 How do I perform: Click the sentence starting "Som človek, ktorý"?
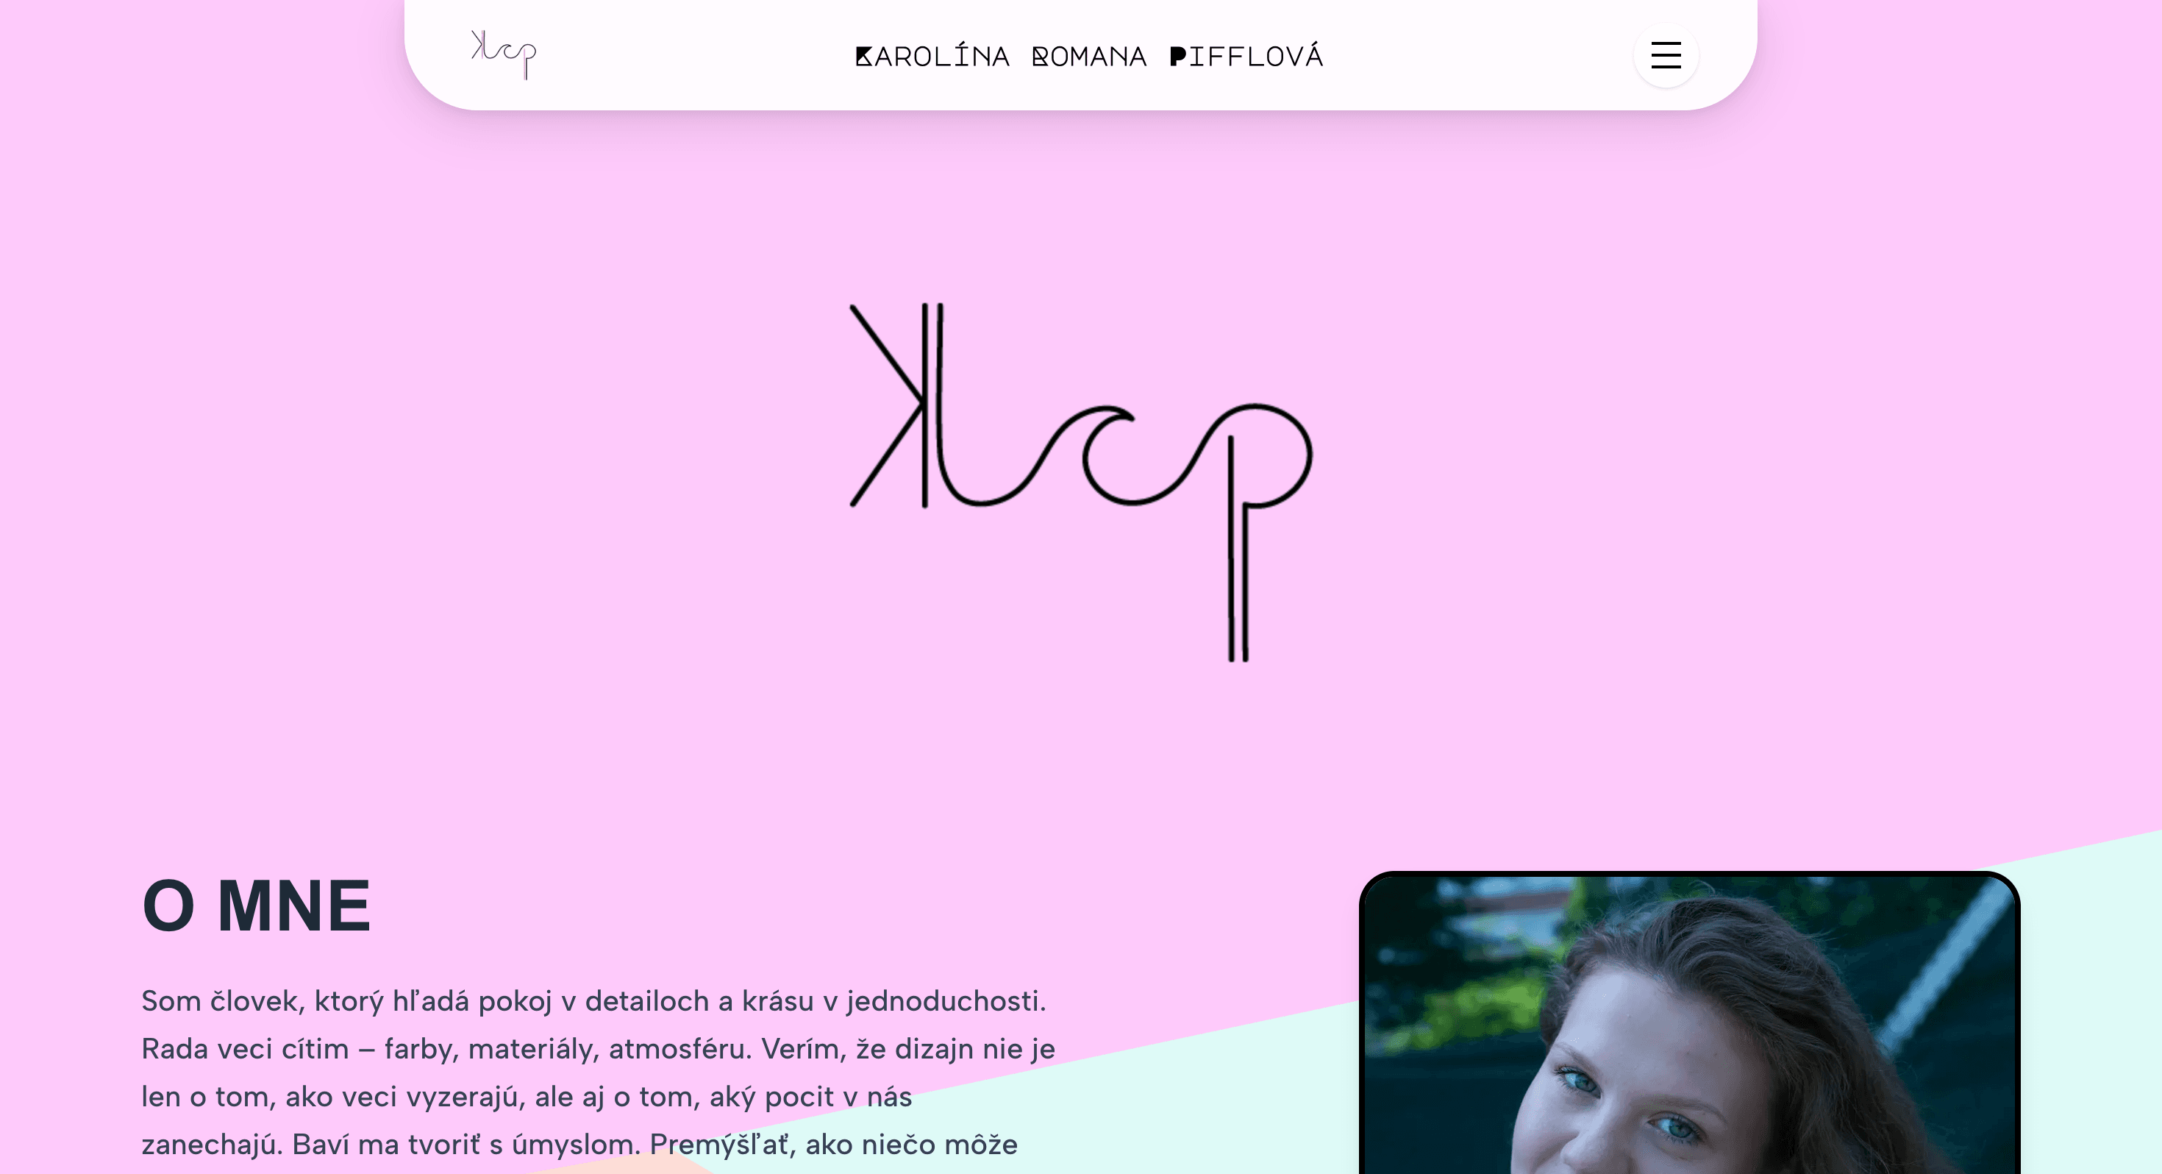point(593,1001)
